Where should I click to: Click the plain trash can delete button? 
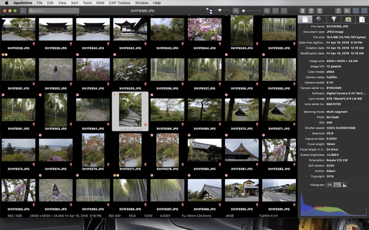303,11
